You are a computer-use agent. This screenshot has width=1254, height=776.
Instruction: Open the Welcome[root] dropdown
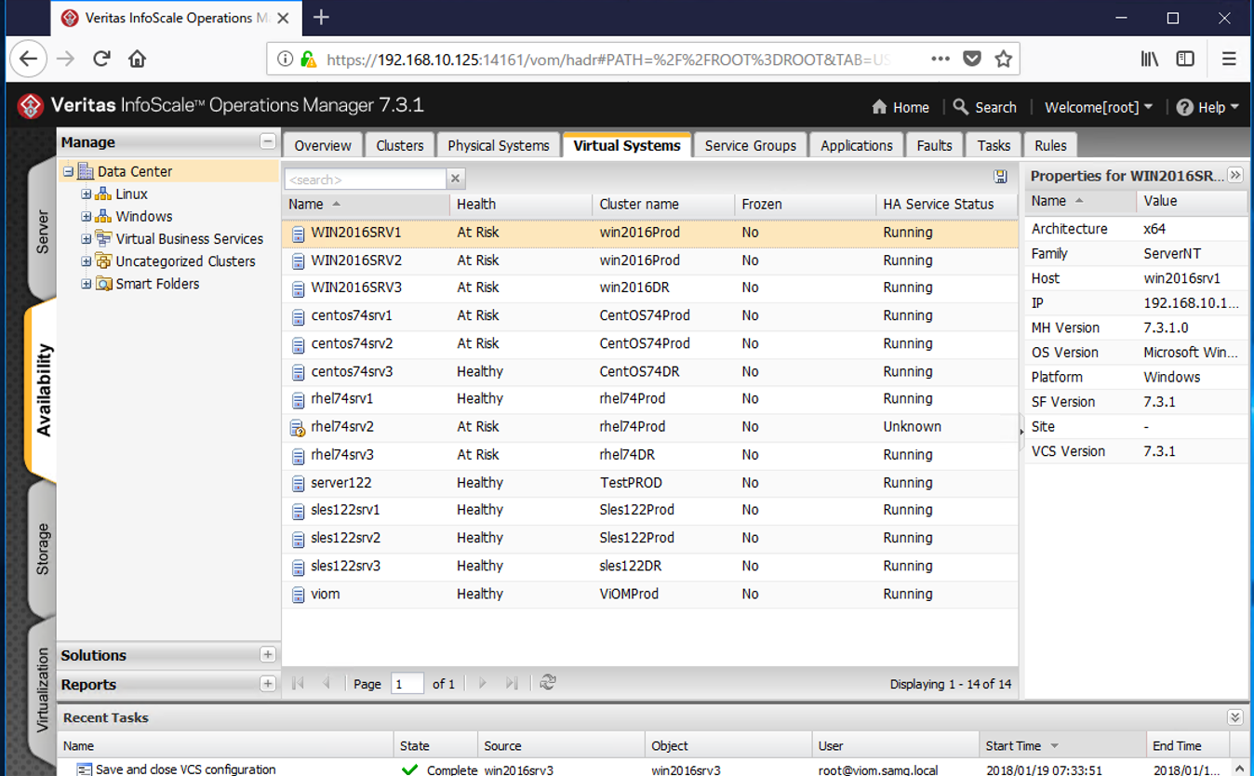1099,107
